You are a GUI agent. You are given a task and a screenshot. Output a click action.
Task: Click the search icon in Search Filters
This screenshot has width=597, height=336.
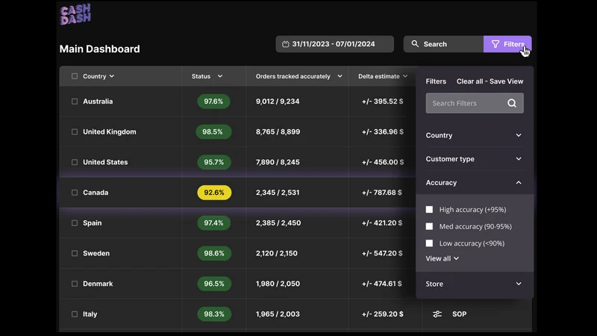coord(512,103)
